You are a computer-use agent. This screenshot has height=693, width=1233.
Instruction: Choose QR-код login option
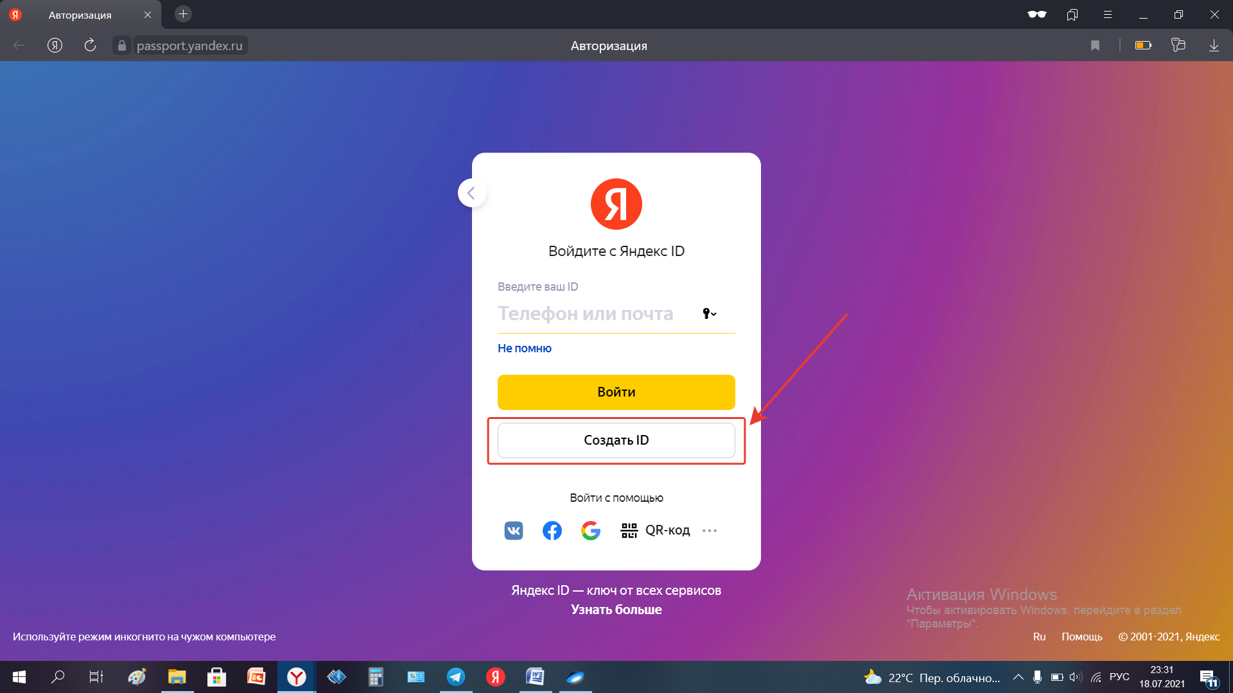point(656,531)
